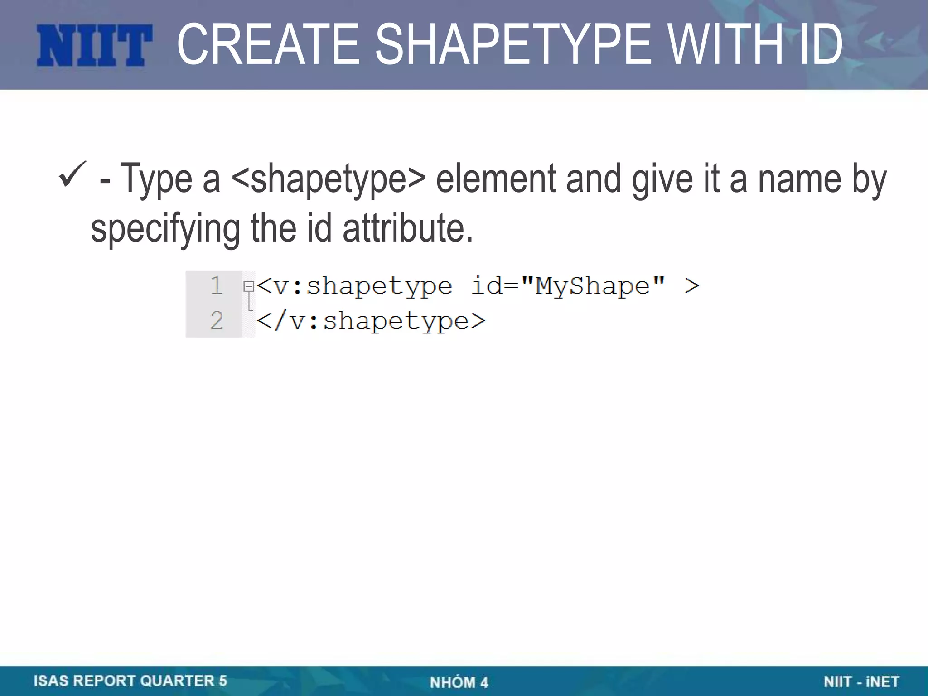The height and width of the screenshot is (696, 928).
Task: Click the NIIT logo in the header
Action: [x=94, y=46]
